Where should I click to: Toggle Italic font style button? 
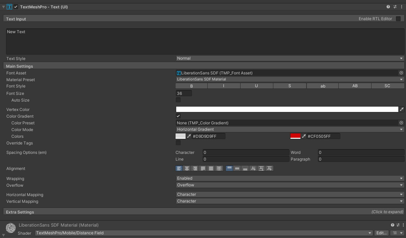224,86
